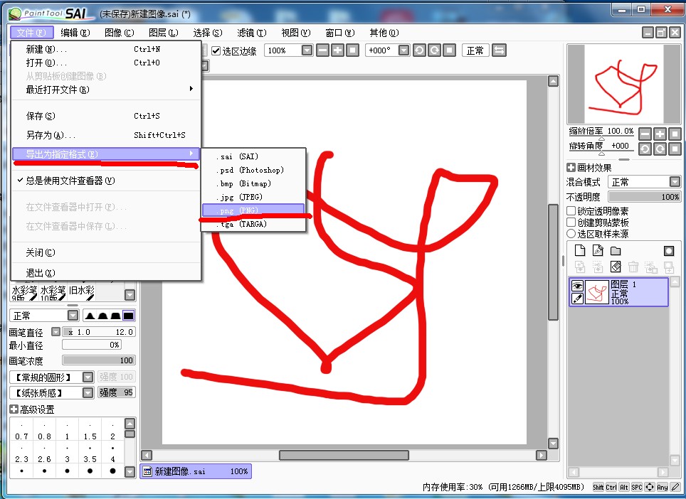Create a new linework pen layer
This screenshot has width=686, height=499.
tap(598, 250)
